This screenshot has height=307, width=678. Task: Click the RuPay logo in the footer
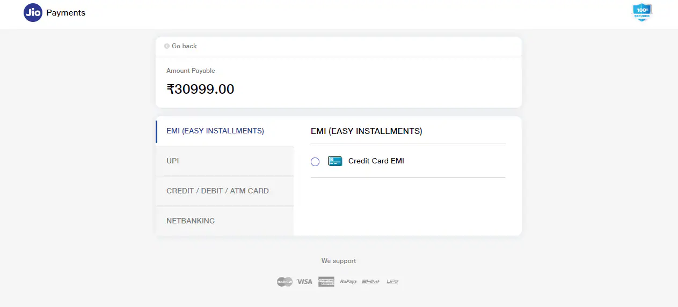(348, 281)
